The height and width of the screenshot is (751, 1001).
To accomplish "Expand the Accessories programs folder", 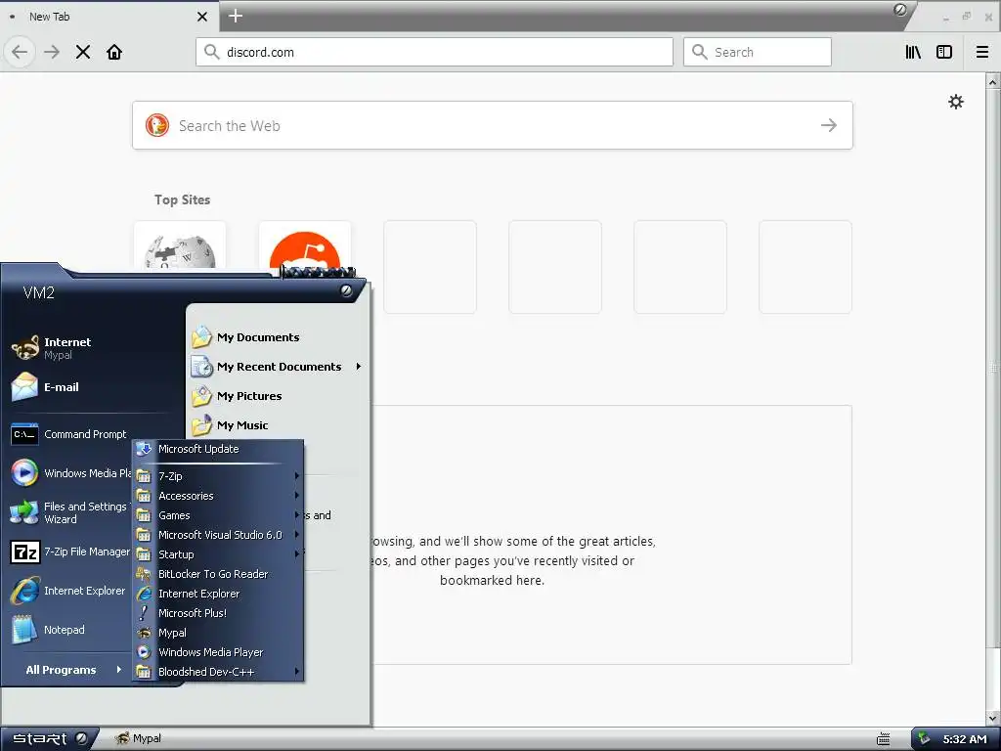I will click(218, 496).
